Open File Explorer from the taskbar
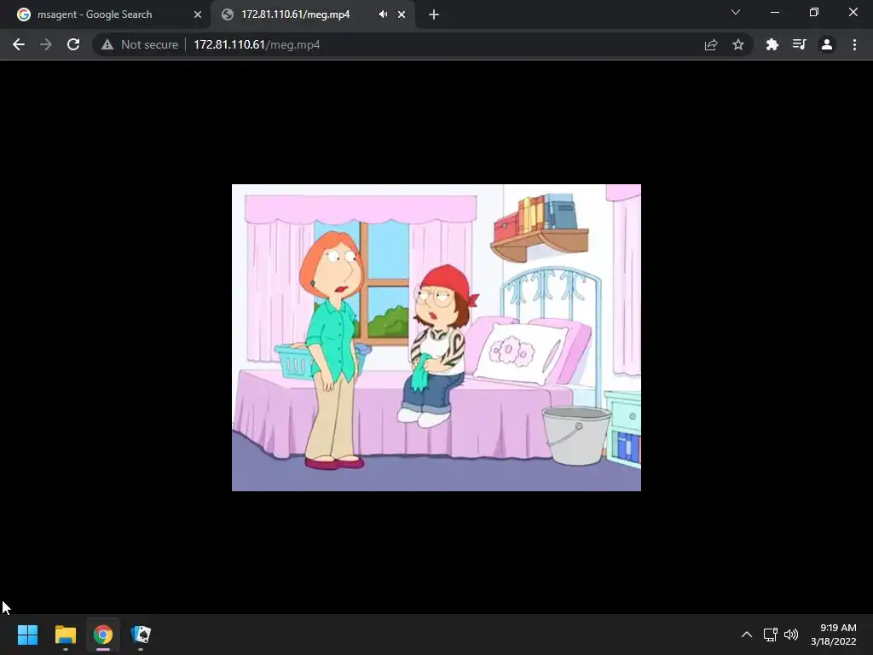The height and width of the screenshot is (655, 873). [x=65, y=635]
